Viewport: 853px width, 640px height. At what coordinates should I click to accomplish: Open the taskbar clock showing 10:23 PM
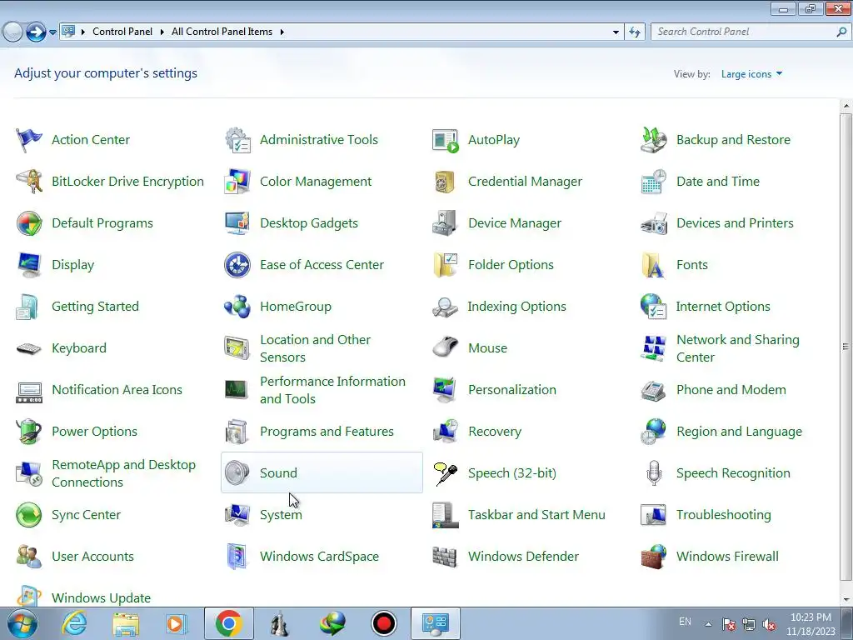coord(811,624)
